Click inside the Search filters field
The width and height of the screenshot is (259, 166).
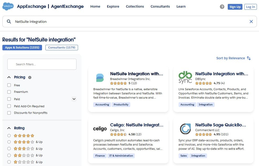pos(42,64)
